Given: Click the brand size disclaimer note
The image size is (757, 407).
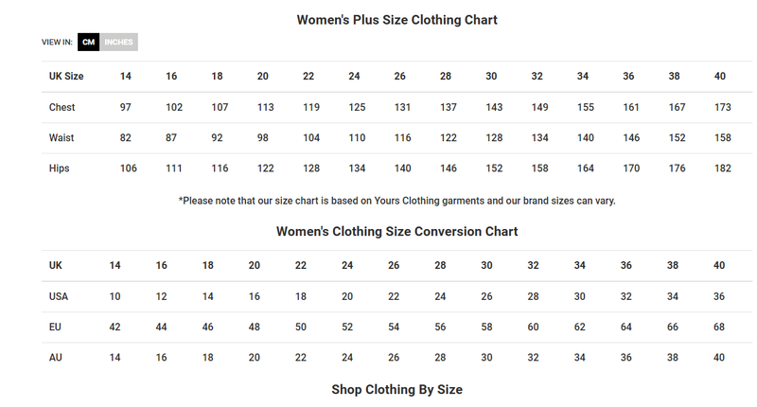Looking at the screenshot, I should (396, 201).
